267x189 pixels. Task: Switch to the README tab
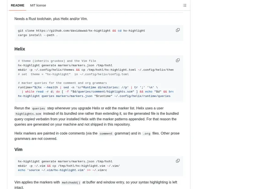coord(17,5)
